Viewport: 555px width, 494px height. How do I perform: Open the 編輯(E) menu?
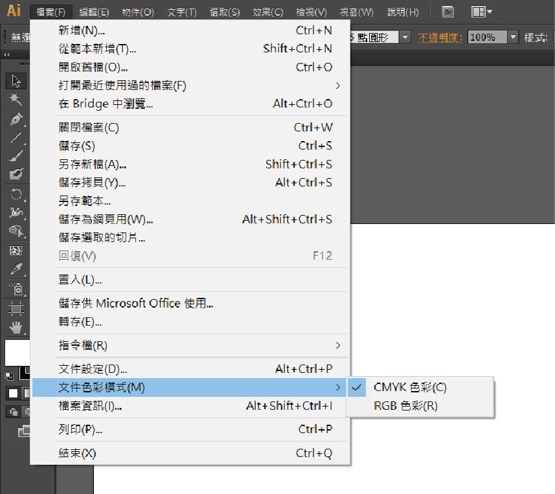point(94,12)
